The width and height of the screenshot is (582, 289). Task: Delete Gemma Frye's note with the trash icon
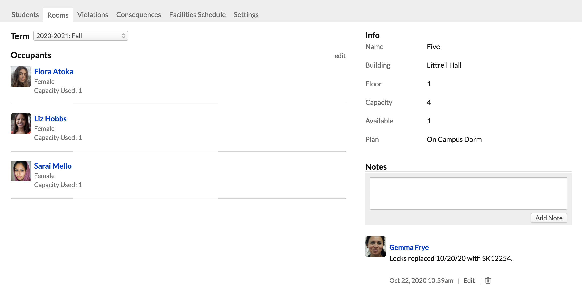coord(488,280)
